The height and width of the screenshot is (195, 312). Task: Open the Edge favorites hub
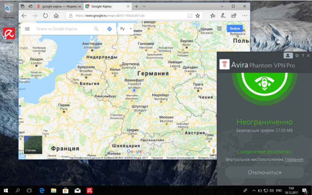coord(213,16)
